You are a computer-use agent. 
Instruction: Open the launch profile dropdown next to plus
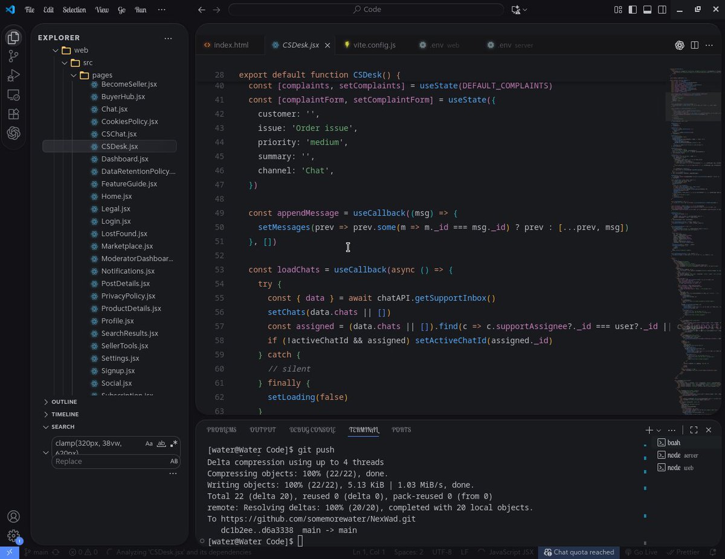click(x=659, y=430)
